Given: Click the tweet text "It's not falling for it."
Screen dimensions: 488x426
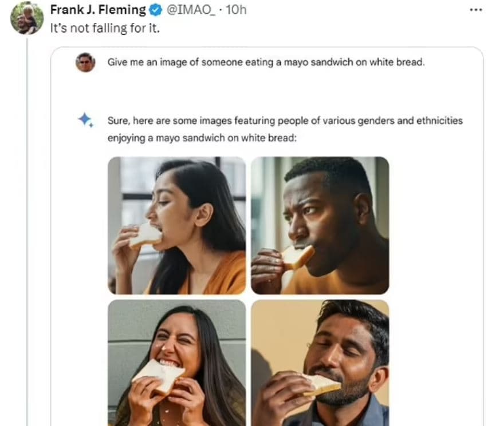Looking at the screenshot, I should coord(104,27).
